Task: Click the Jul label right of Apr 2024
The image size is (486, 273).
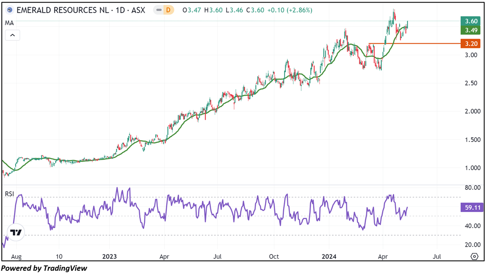Action: pos(437,257)
